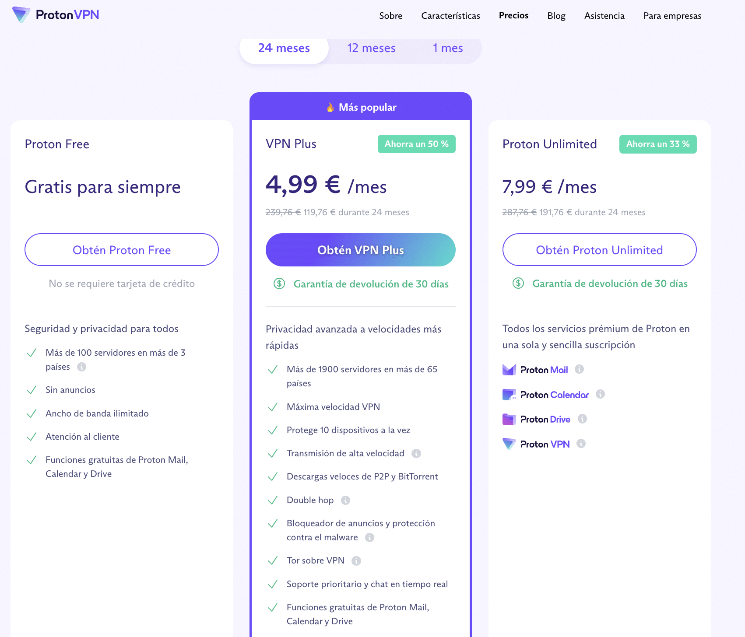The width and height of the screenshot is (745, 637).
Task: Click the VPN Plus plan title
Action: (x=291, y=143)
